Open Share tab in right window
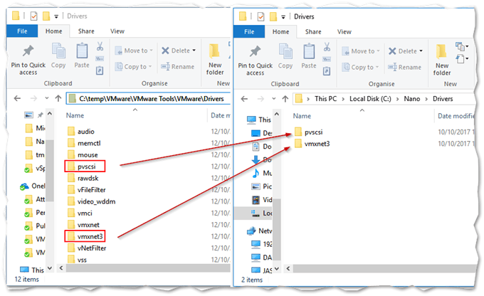Image resolution: width=484 pixels, height=296 pixels. 313,32
